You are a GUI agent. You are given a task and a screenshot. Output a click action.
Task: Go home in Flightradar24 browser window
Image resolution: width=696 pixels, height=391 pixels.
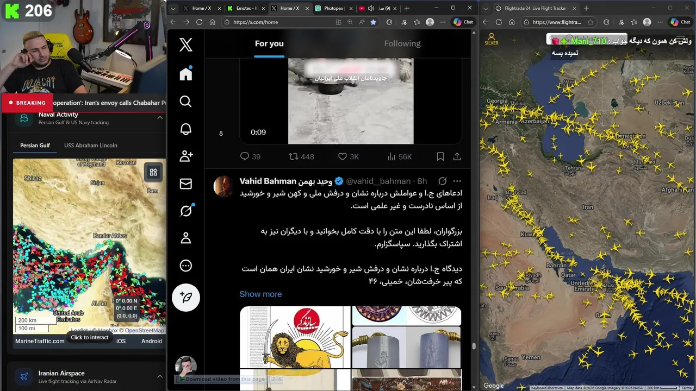click(x=512, y=22)
